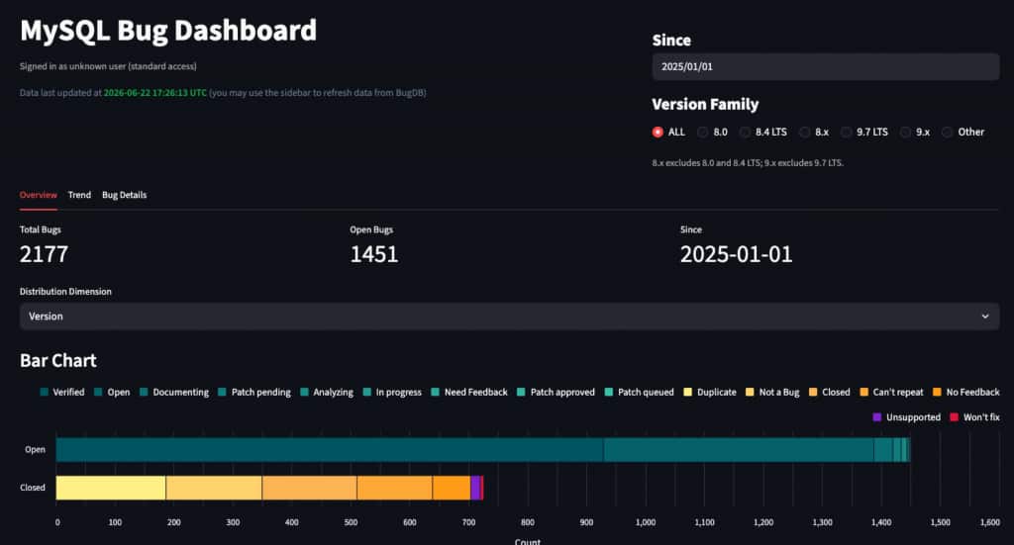Toggle In progress legend entry

coord(392,392)
